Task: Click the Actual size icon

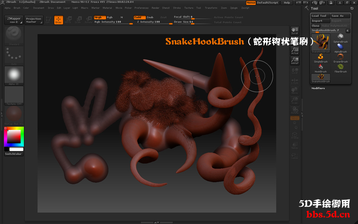Action: 295,51
